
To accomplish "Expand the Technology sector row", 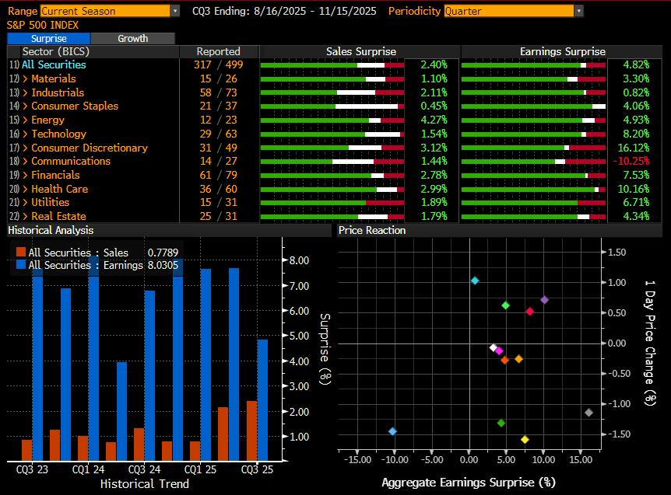I will click(x=58, y=134).
